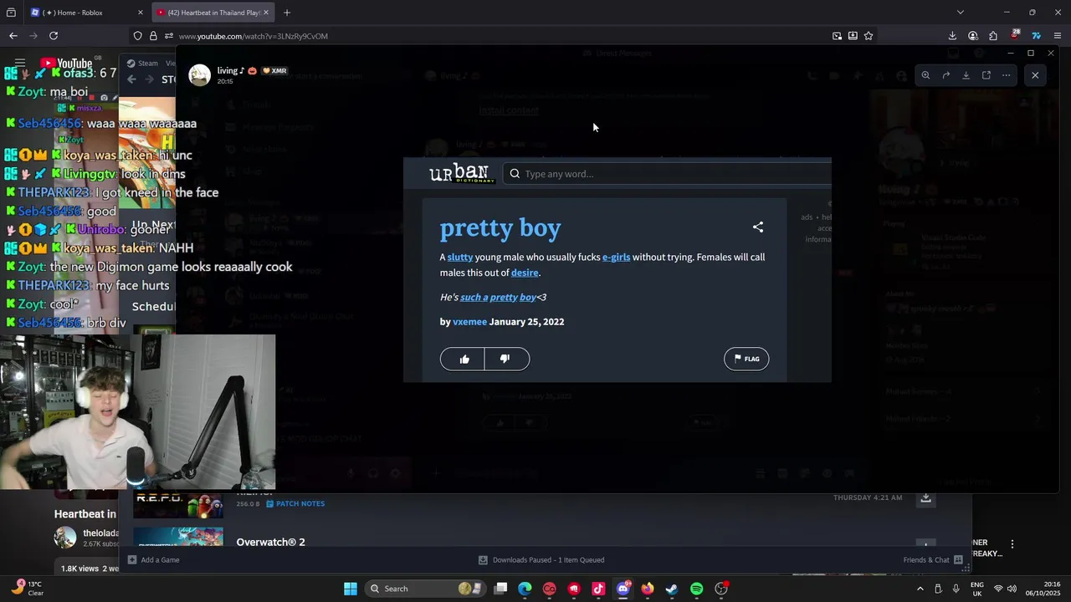Open Downloads Paused status in Steam
The image size is (1071, 602).
[541, 560]
